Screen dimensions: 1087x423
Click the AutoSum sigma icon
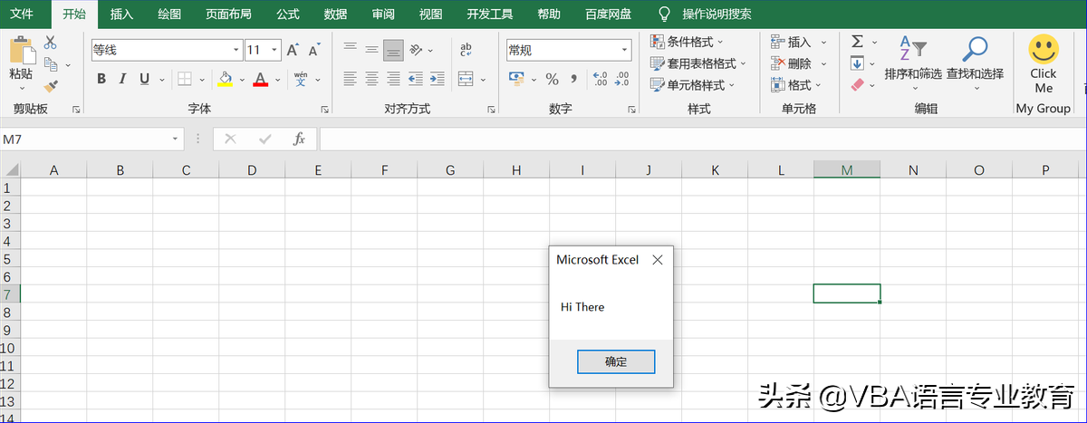tap(857, 42)
